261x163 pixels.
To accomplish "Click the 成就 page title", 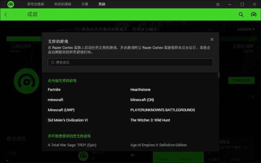I will (x=33, y=14).
